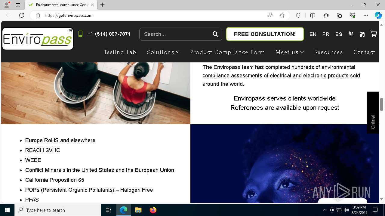Screen dimensions: 385x216
Task: Launch Firefox from taskbar
Action: point(153,210)
